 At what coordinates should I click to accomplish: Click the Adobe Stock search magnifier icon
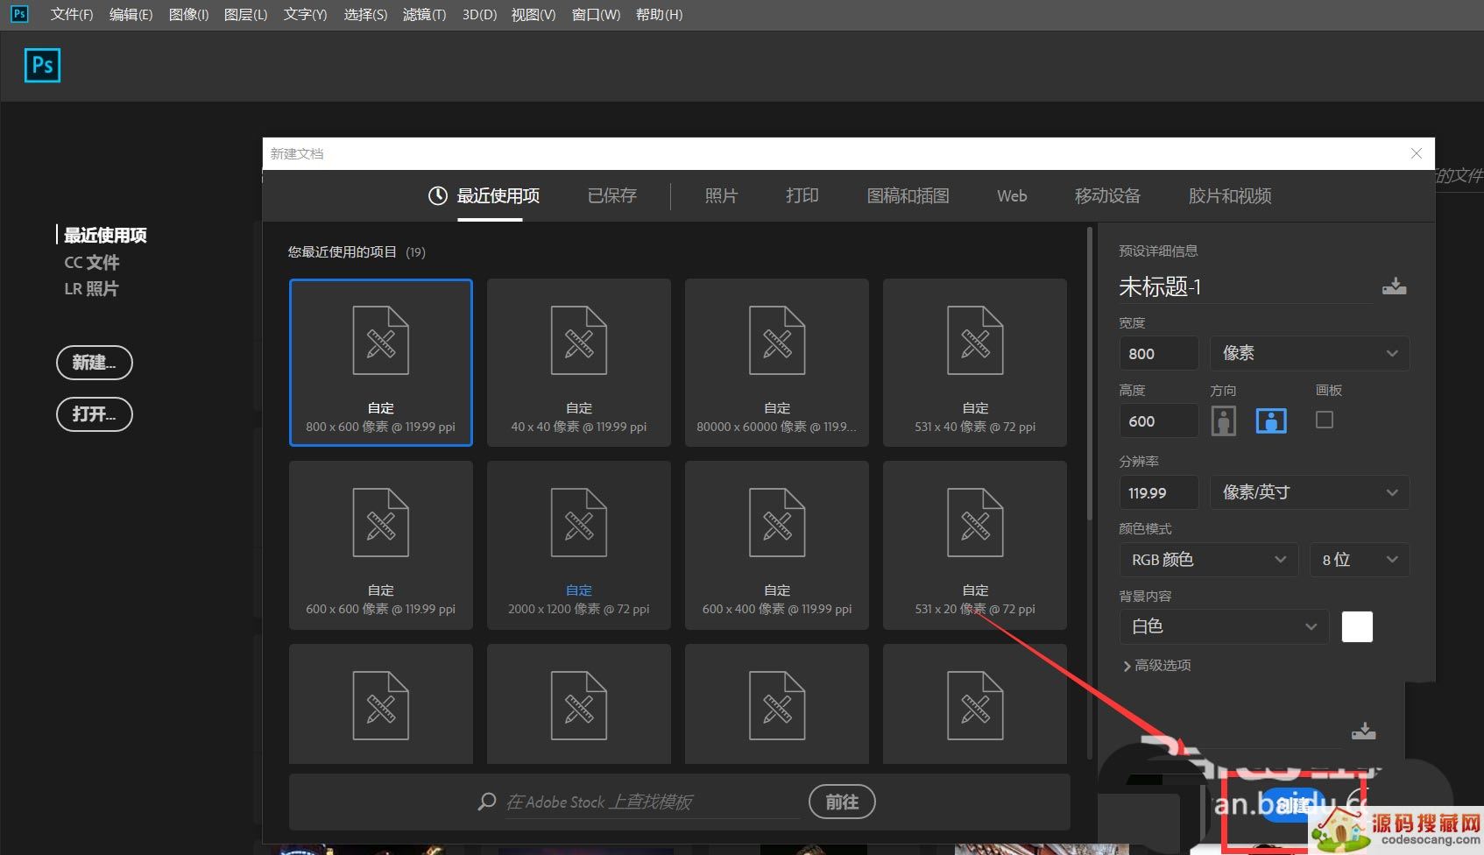tap(487, 802)
